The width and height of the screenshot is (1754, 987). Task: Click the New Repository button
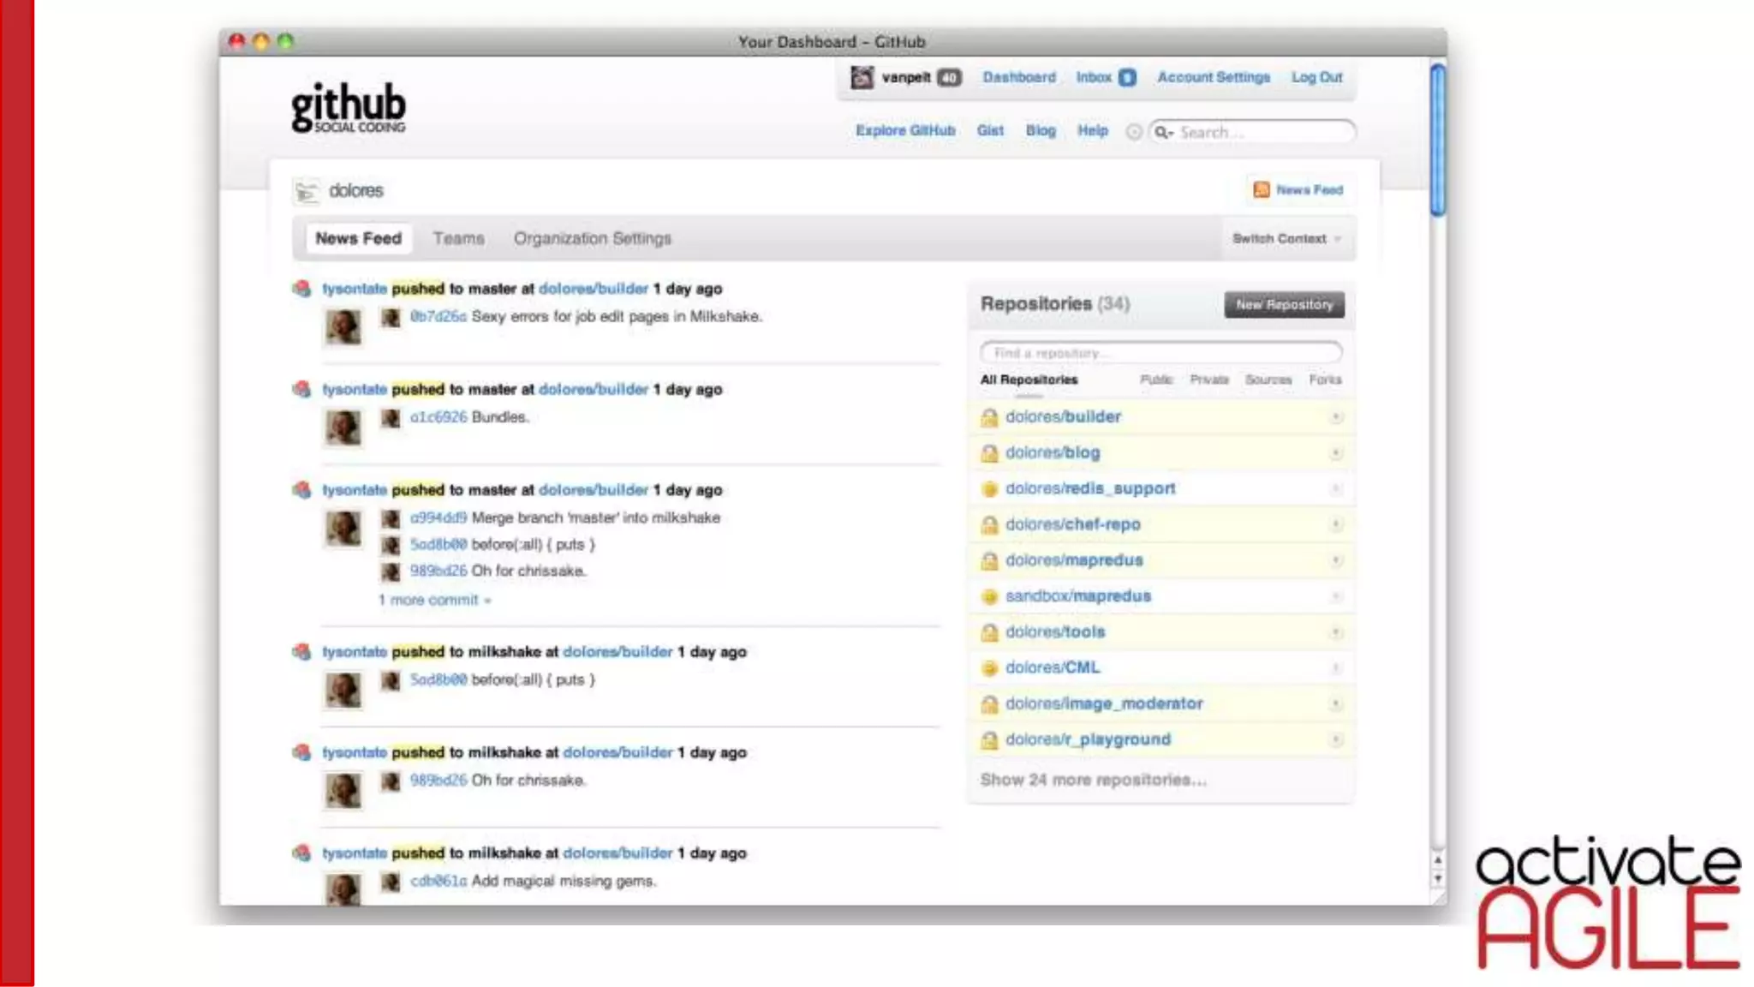tap(1283, 304)
